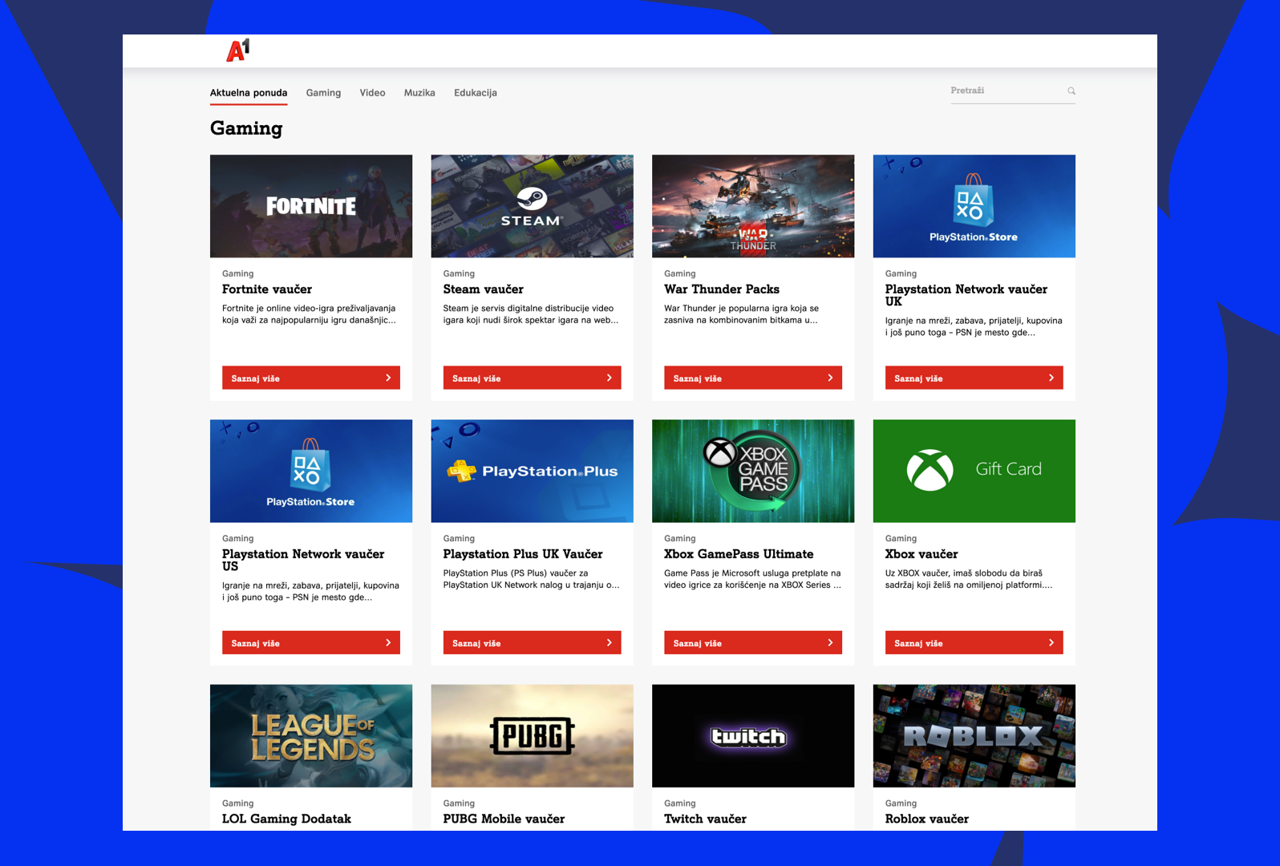Go to the Muzika tab
Screen dimensions: 1280x866
(419, 93)
